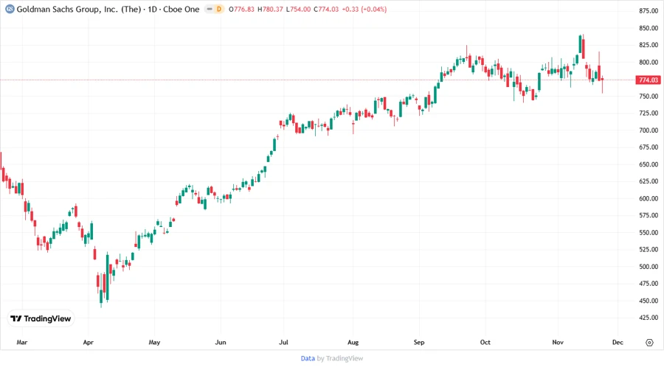
Task: Click the 875.00 price axis label
Action: coord(649,11)
